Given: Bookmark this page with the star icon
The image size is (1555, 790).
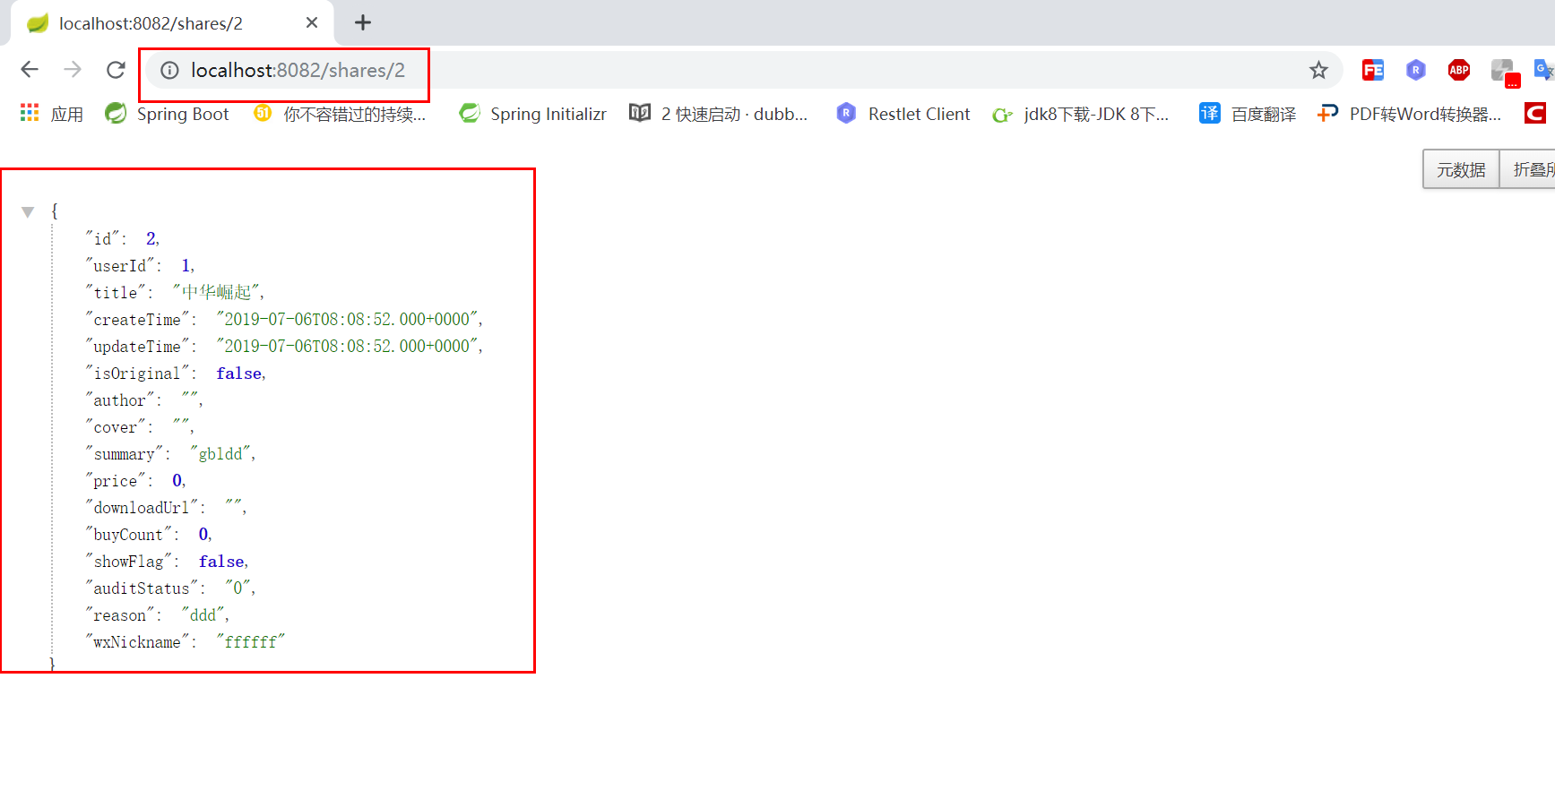Looking at the screenshot, I should (x=1318, y=70).
